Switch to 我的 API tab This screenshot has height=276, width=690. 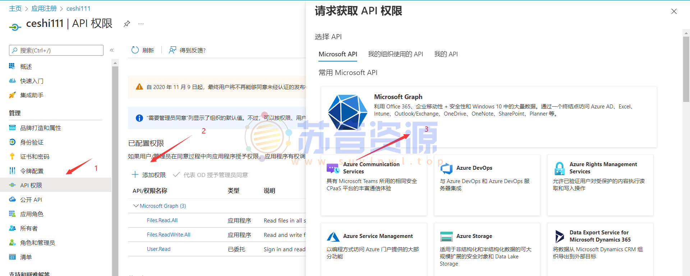click(x=446, y=54)
